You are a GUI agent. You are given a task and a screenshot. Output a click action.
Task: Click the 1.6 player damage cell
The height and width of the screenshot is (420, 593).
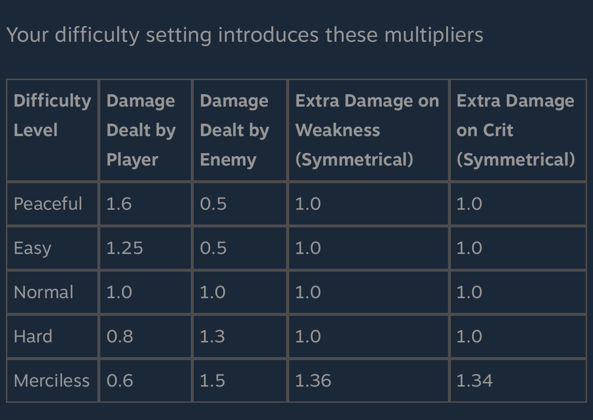pyautogui.click(x=146, y=204)
